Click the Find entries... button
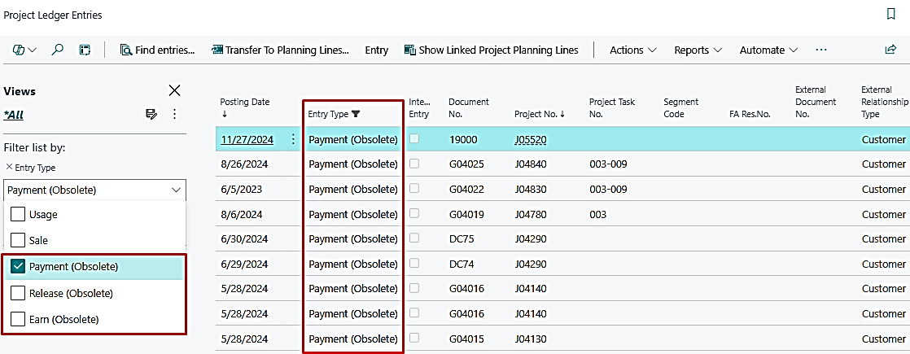 [158, 50]
